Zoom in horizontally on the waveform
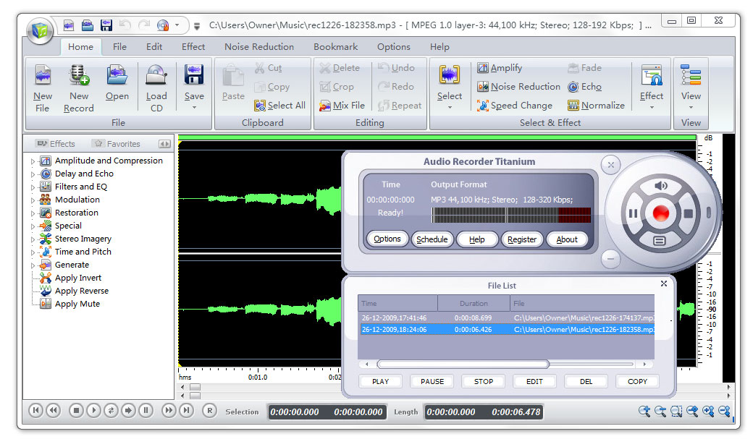The height and width of the screenshot is (439, 753). [644, 412]
